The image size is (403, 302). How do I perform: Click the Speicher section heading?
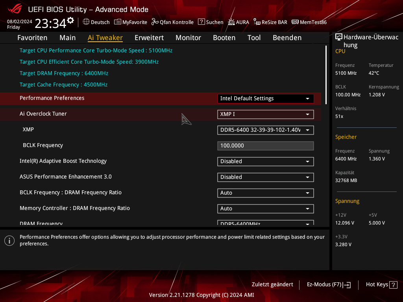pos(346,137)
